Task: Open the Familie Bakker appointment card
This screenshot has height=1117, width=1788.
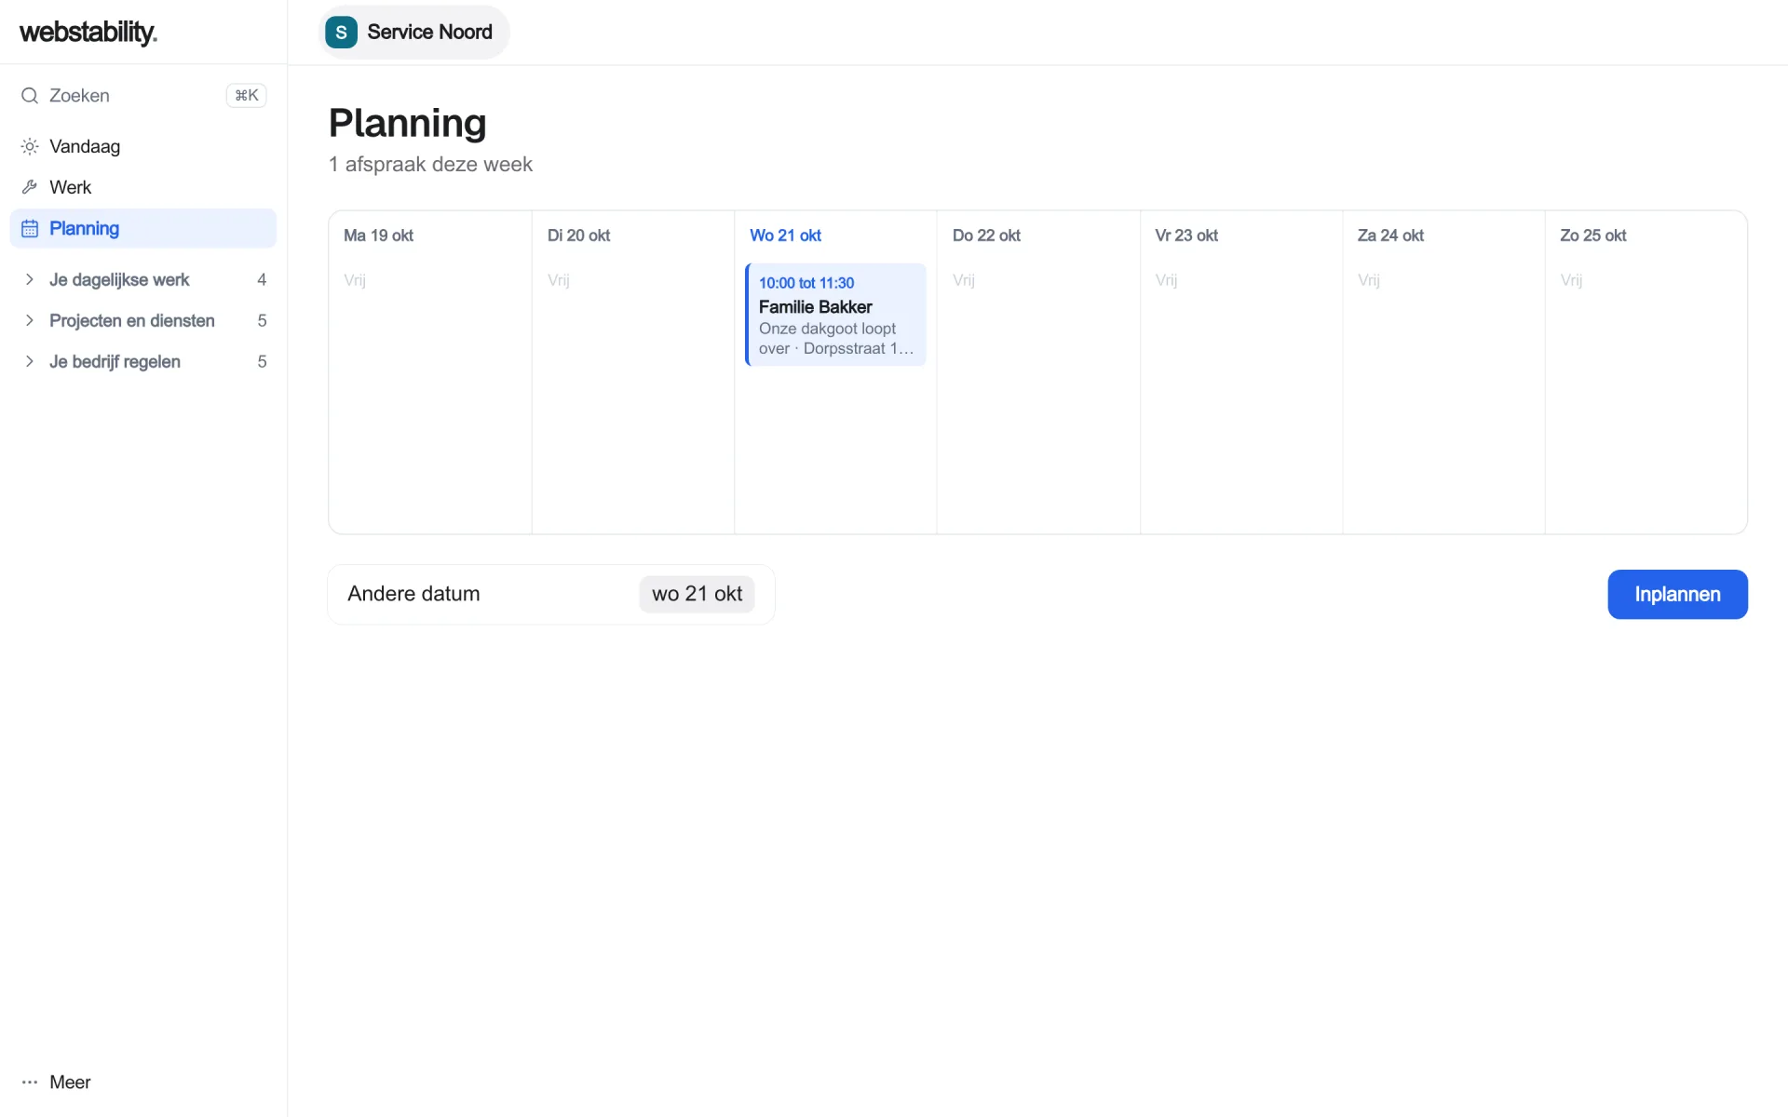Action: click(x=835, y=315)
